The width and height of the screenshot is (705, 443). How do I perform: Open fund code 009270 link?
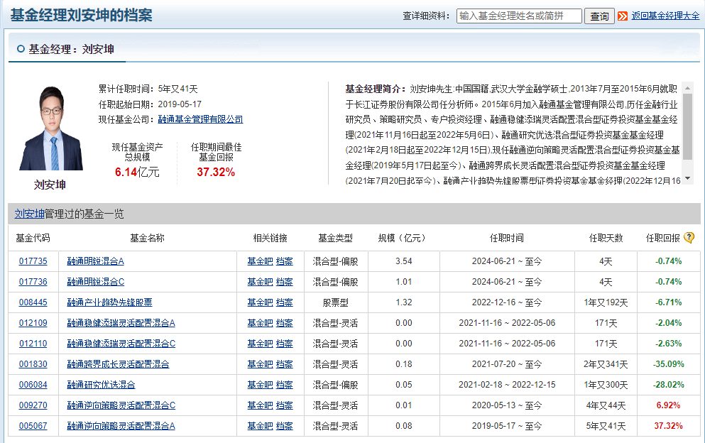(x=33, y=405)
